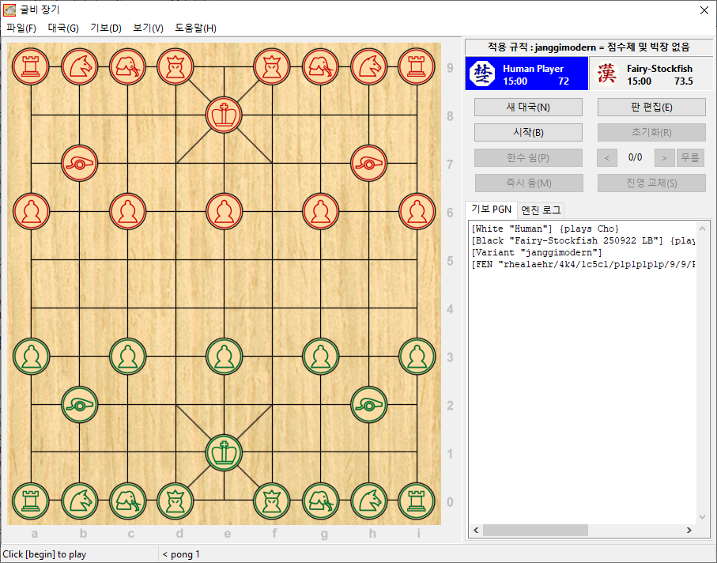Click the red Han emblem beside Fairy-Stockfish
The image size is (717, 563).
607,74
